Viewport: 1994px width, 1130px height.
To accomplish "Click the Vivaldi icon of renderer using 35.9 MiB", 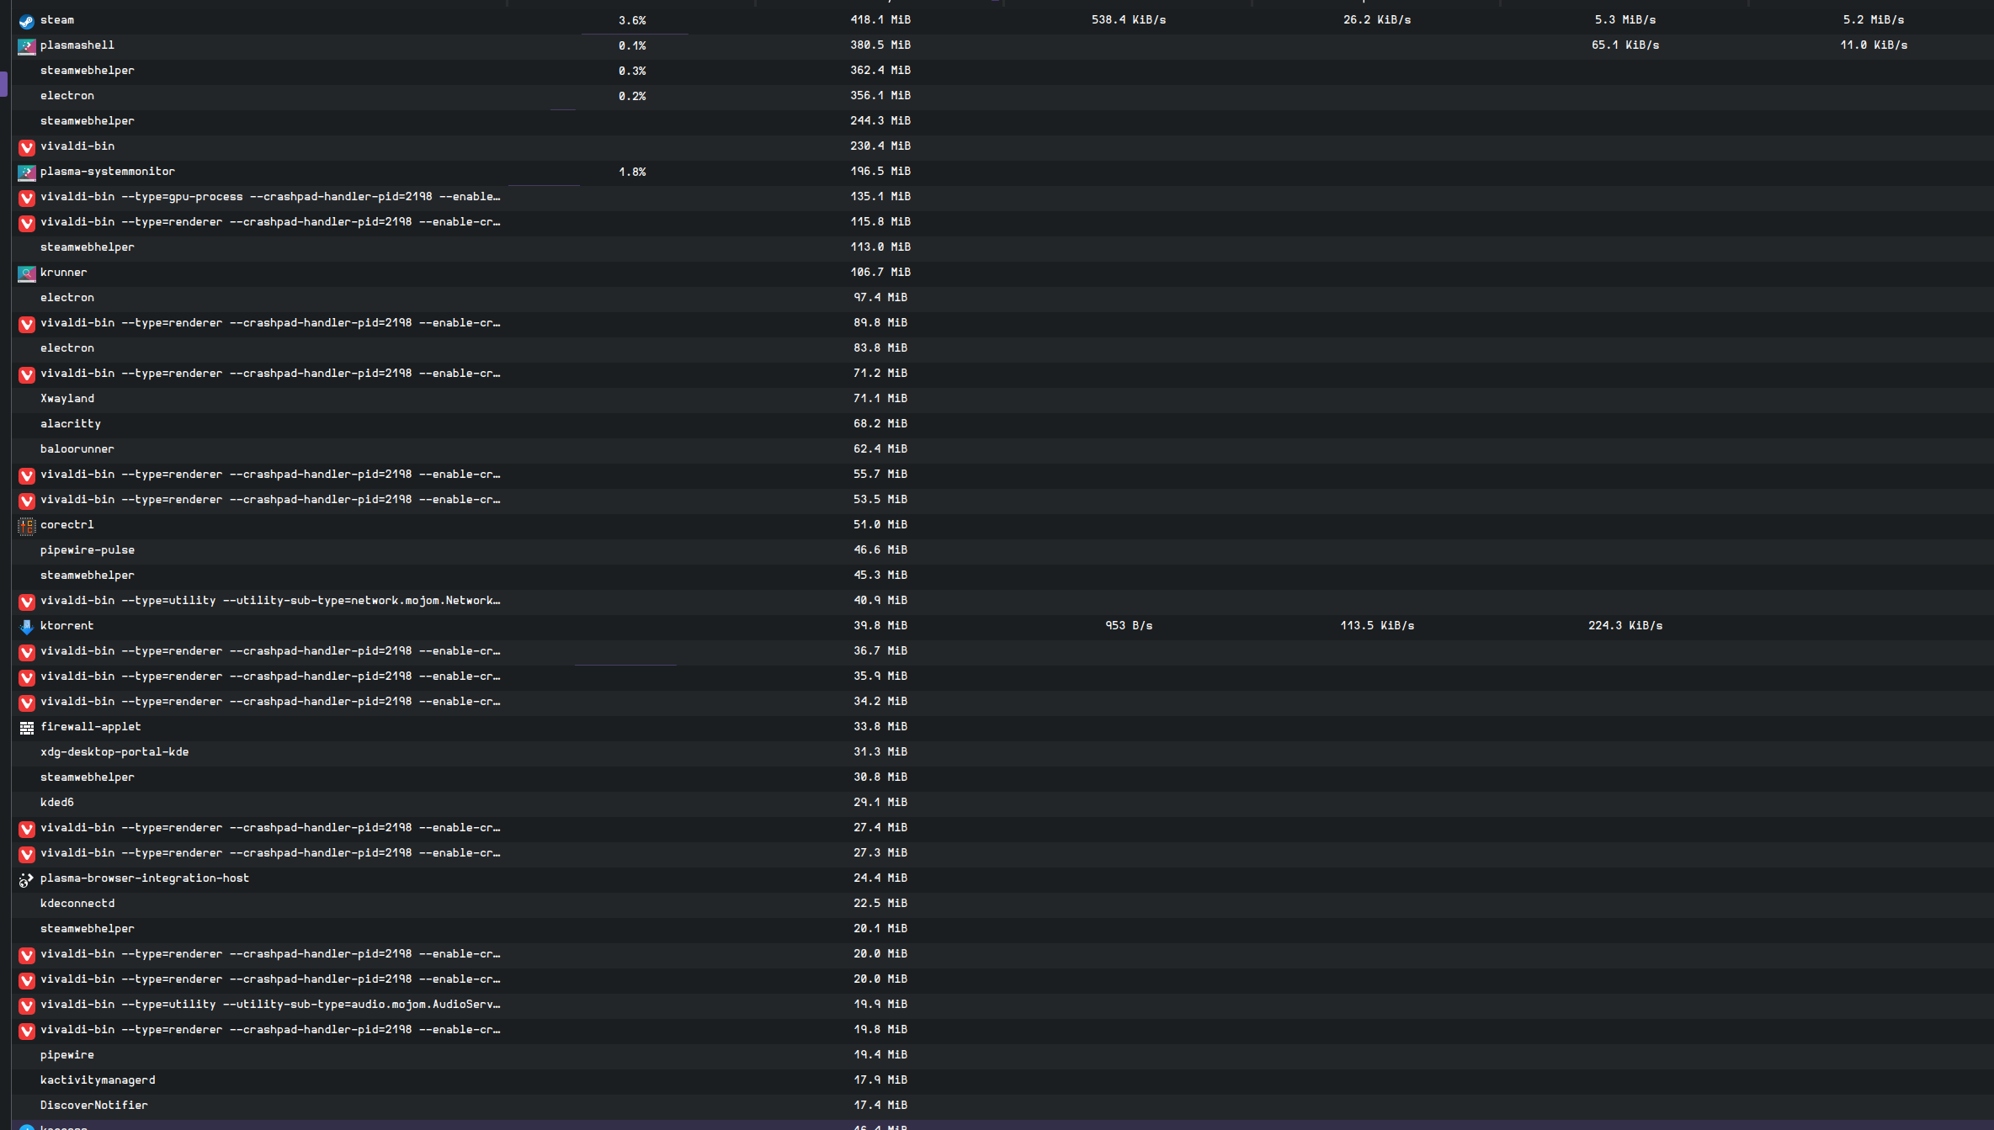I will 27,677.
